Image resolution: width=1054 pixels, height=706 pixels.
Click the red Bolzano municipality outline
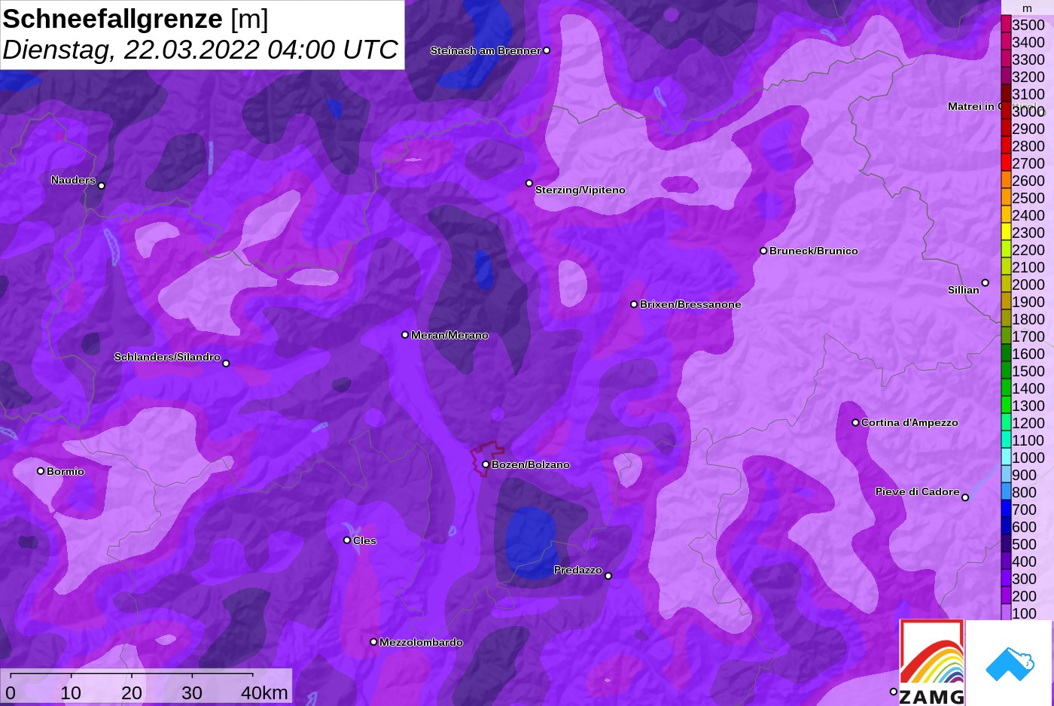tap(486, 459)
